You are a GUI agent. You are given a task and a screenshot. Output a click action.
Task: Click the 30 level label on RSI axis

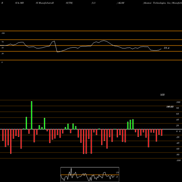tap(3, 54)
